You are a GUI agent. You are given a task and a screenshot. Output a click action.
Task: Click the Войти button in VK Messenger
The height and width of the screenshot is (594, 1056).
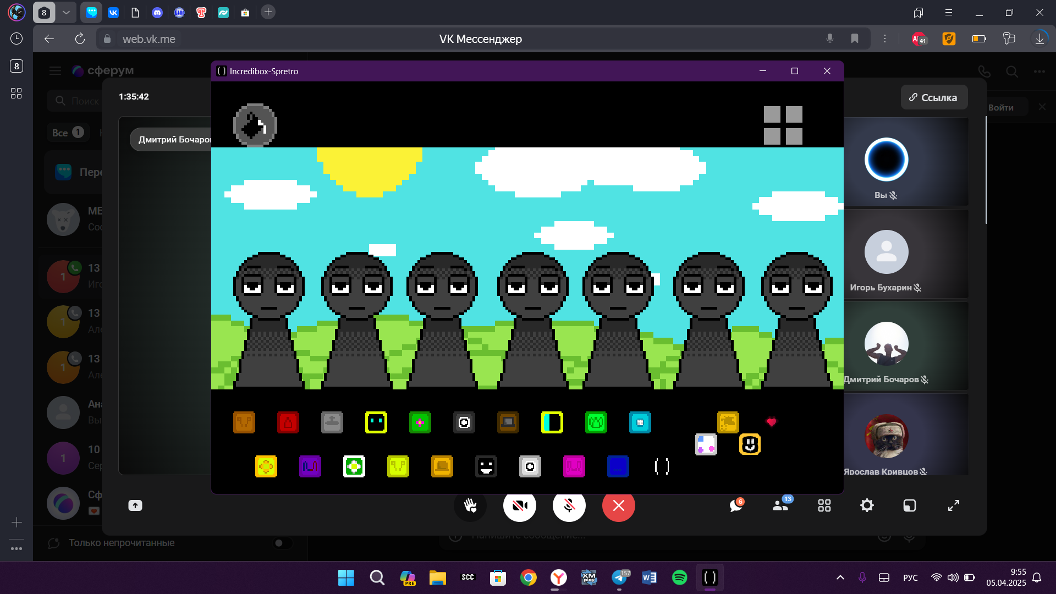(x=1001, y=107)
